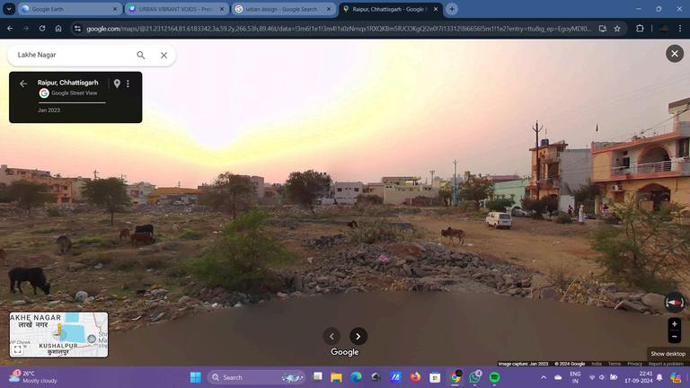Launch Microsoft Edge from the taskbar

point(356,377)
